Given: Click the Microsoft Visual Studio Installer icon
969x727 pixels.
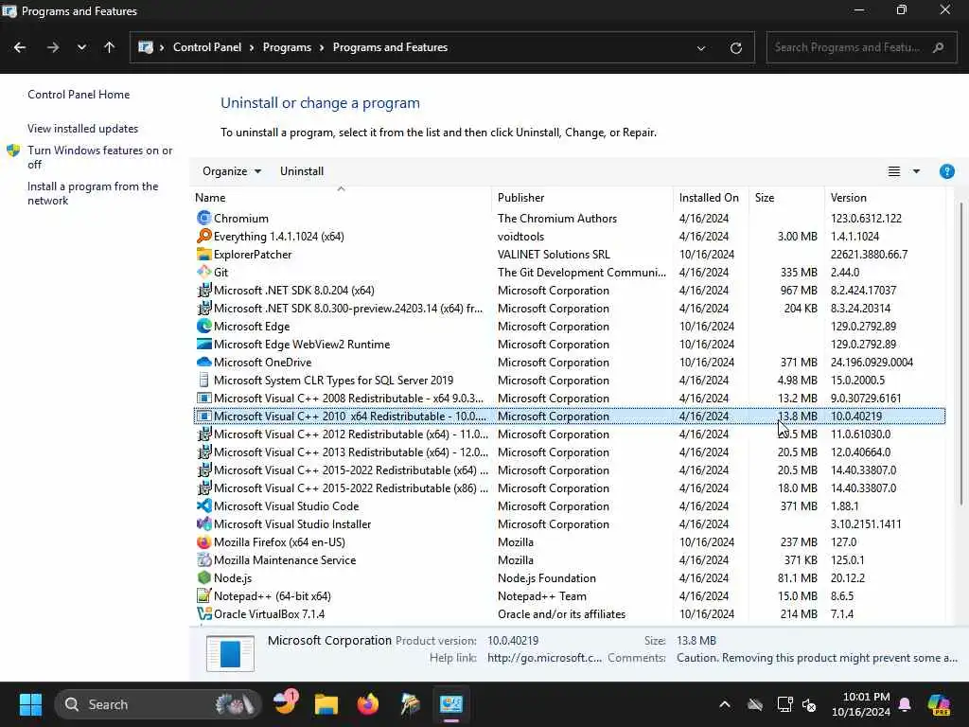Looking at the screenshot, I should pyautogui.click(x=204, y=523).
